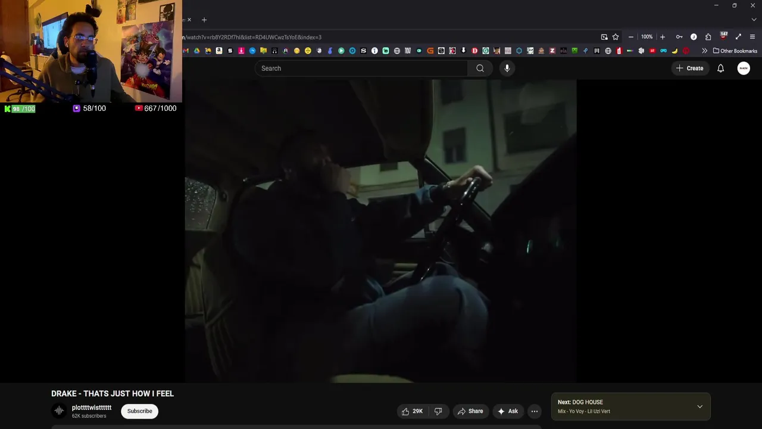Image resolution: width=762 pixels, height=429 pixels.
Task: Subscribe to the plottttwistttttt channel
Action: click(139, 411)
